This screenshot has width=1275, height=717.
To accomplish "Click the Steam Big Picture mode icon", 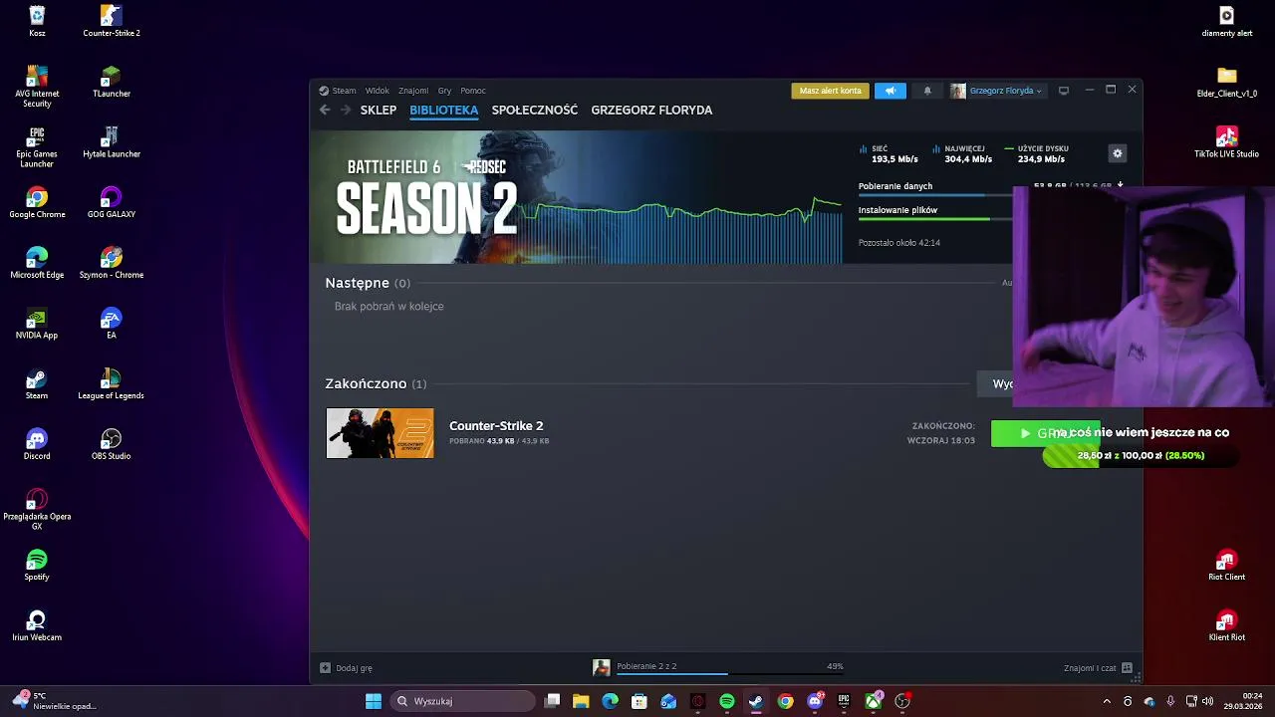I will tap(1064, 91).
